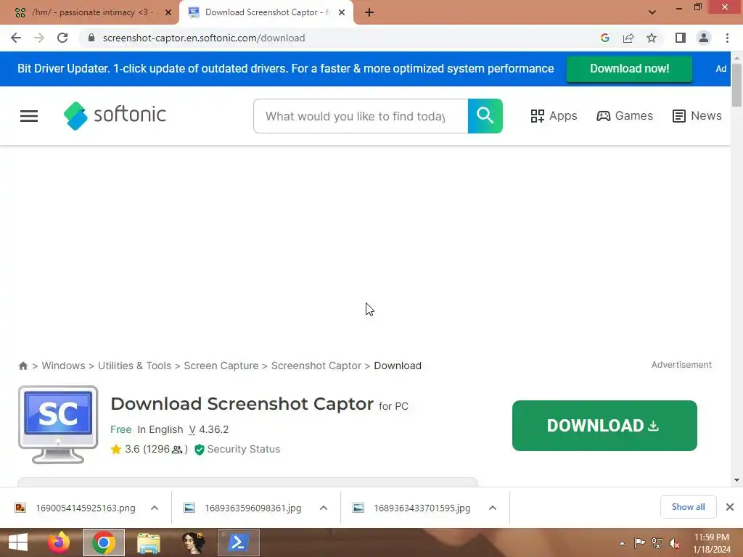The height and width of the screenshot is (557, 743).
Task: Click the Security Status link
Action: click(x=244, y=449)
